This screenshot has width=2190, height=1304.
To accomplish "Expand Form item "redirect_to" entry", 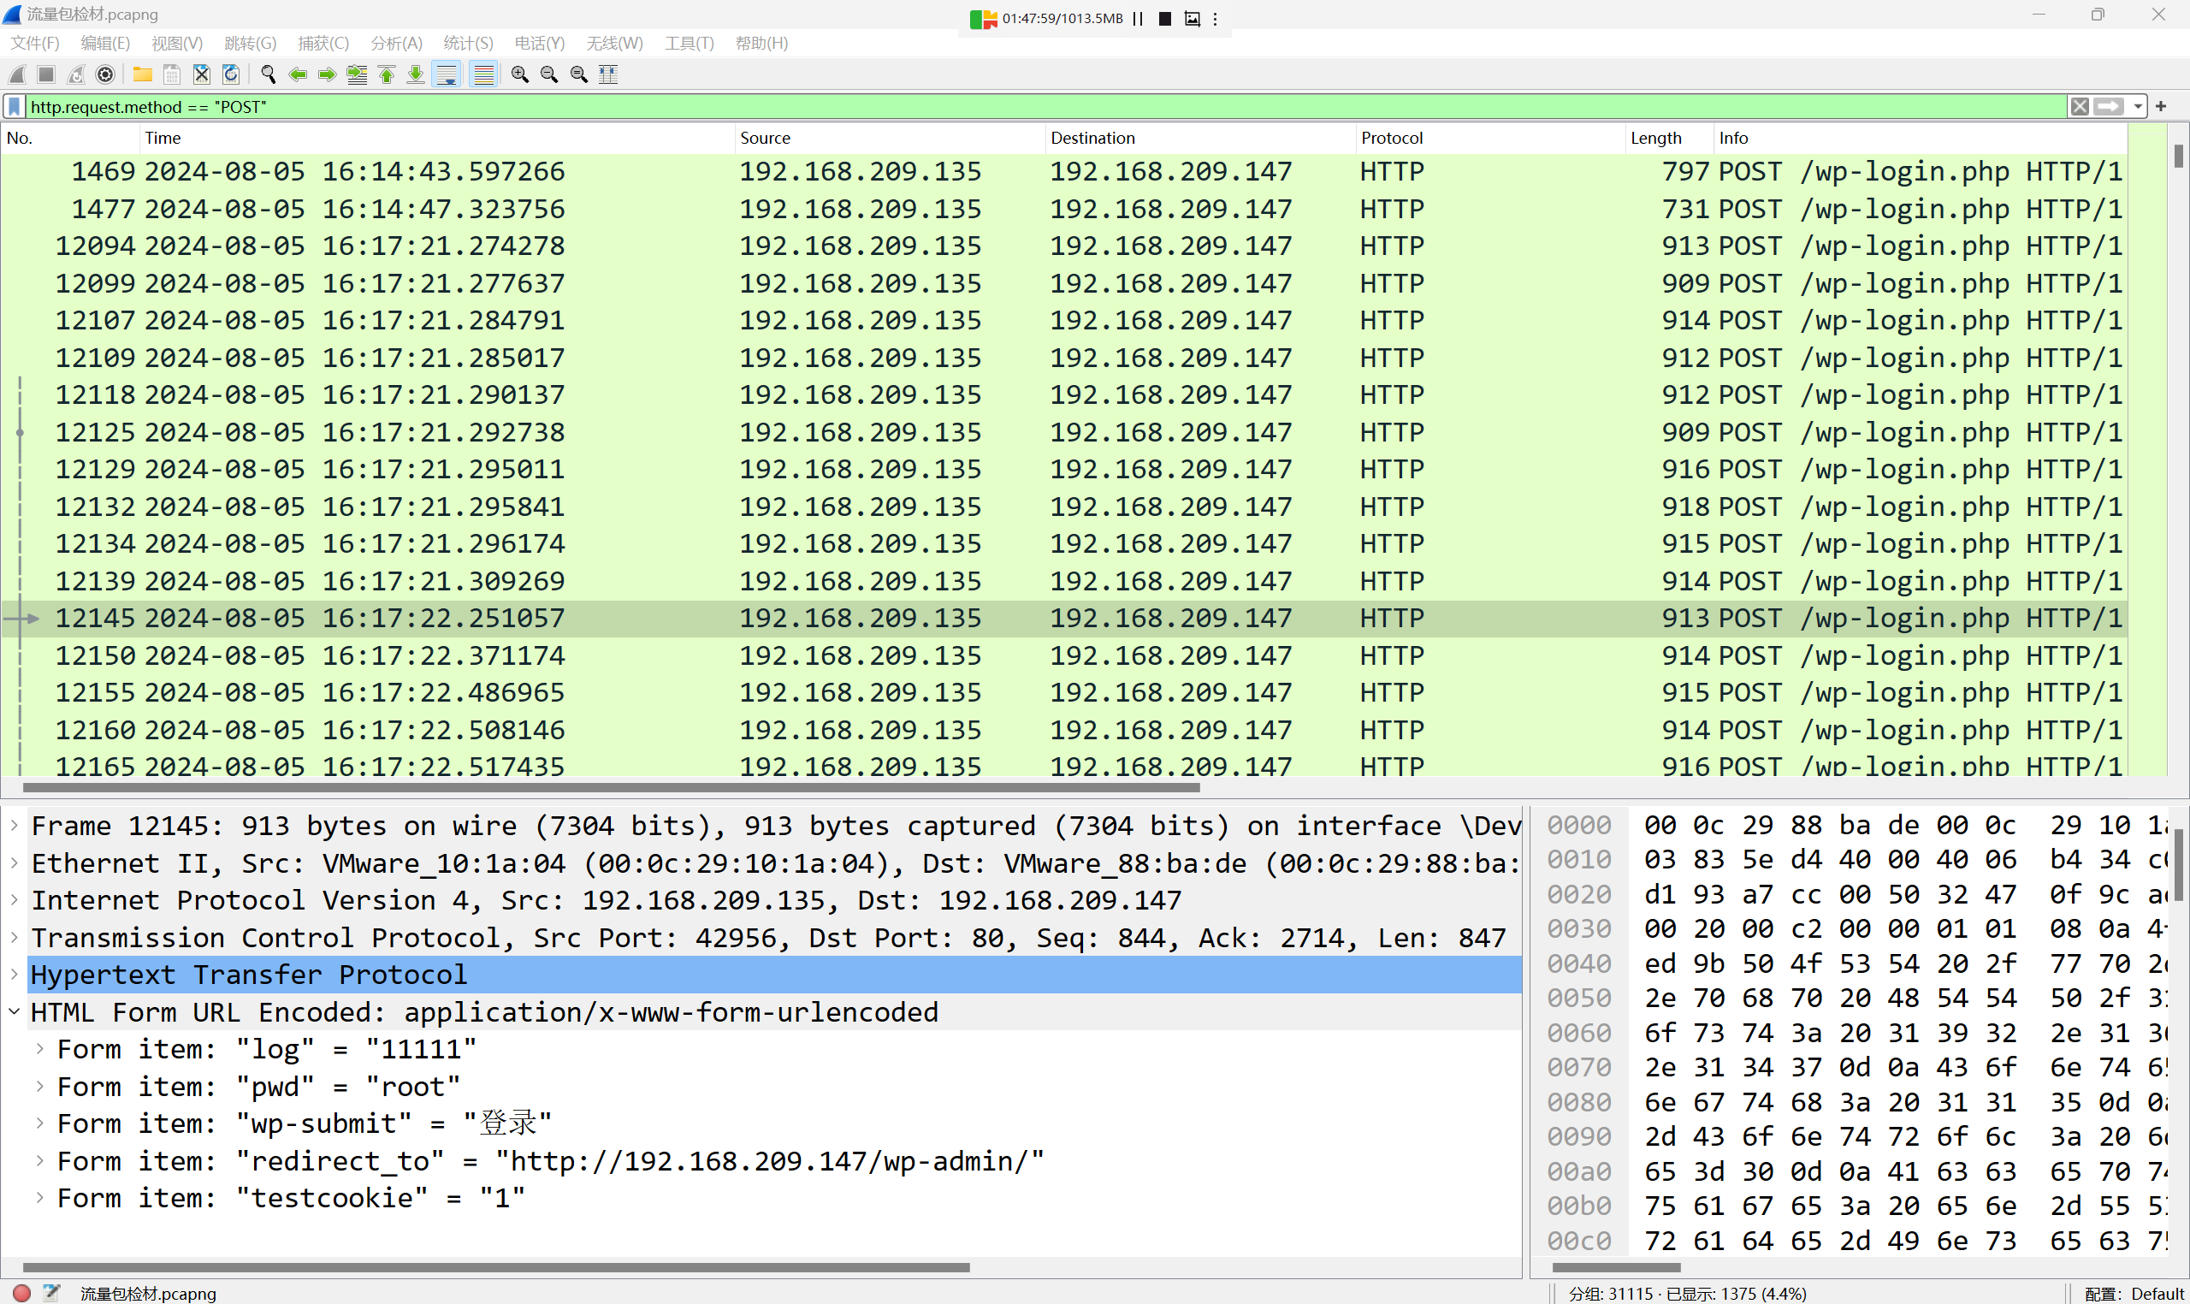I will (40, 1161).
